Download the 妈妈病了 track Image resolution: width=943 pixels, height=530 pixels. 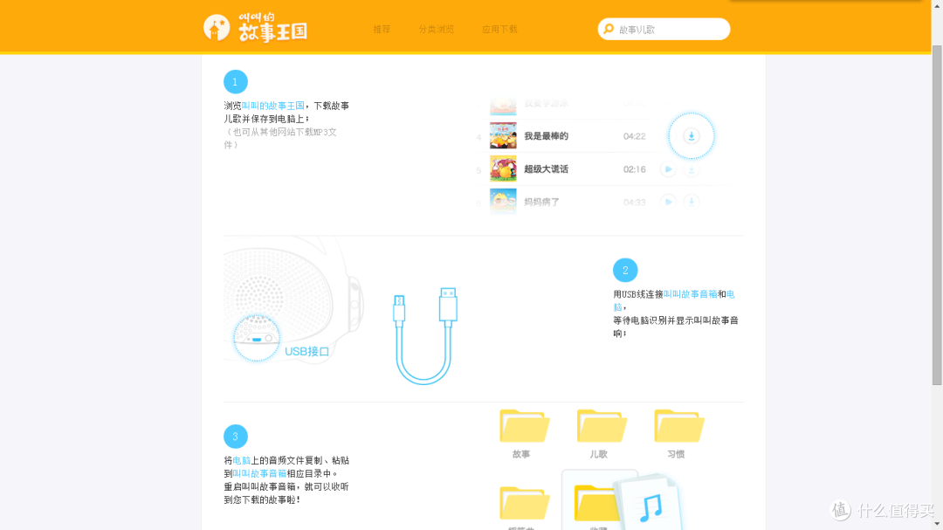692,203
